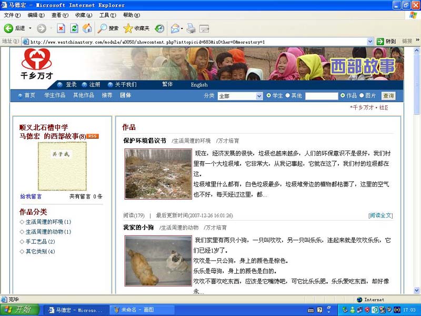The height and width of the screenshot is (316, 421).
Task: Open the 查看(V) menu
Action: pyautogui.click(x=60, y=15)
